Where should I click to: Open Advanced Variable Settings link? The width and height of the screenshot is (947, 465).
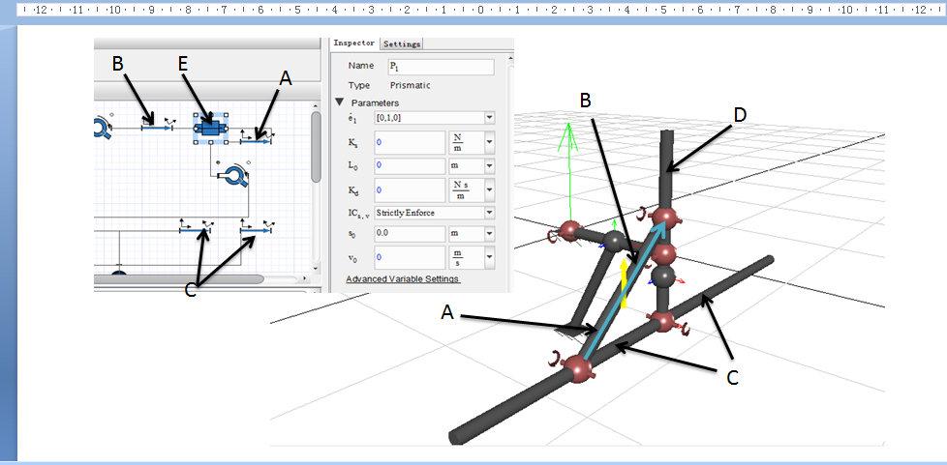(x=403, y=279)
